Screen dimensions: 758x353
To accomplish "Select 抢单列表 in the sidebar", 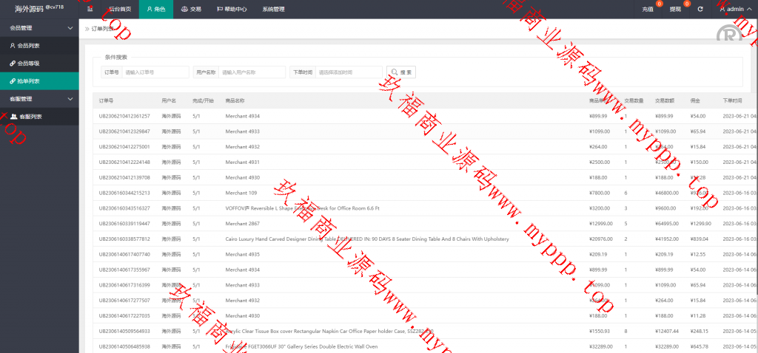I will [28, 81].
